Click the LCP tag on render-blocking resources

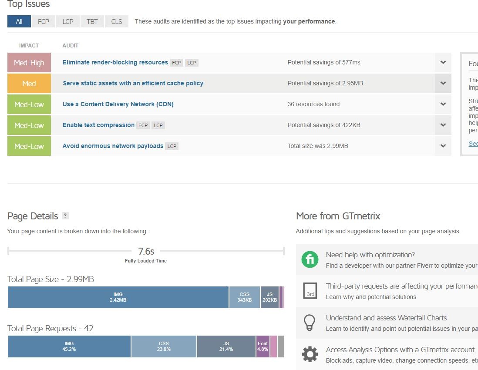tap(192, 63)
